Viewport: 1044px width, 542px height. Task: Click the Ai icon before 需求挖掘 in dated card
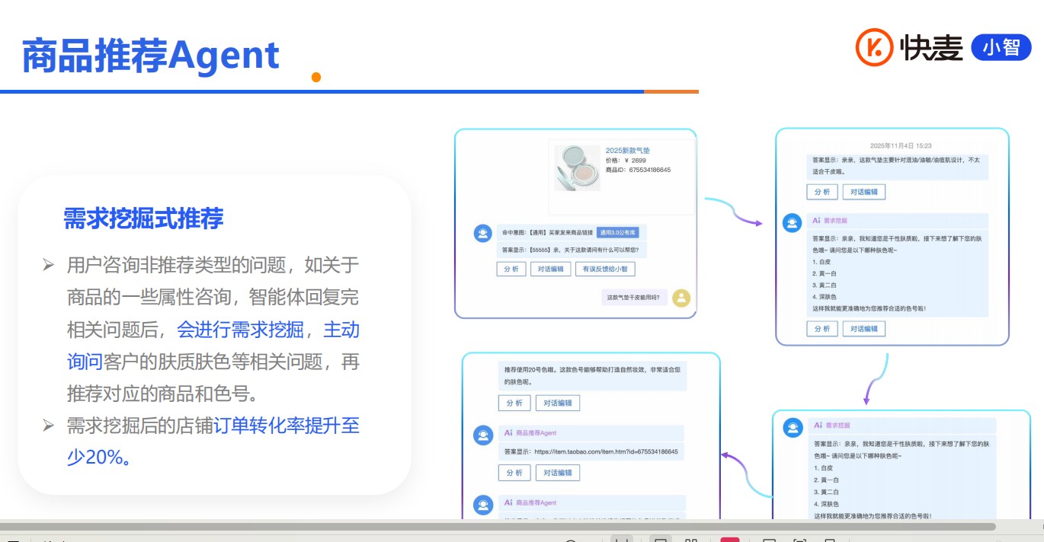(x=817, y=220)
